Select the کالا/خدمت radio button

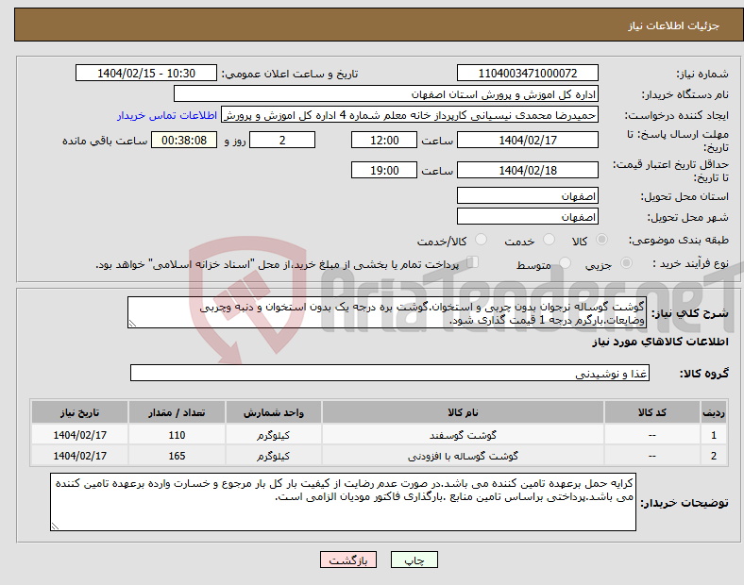(x=482, y=240)
